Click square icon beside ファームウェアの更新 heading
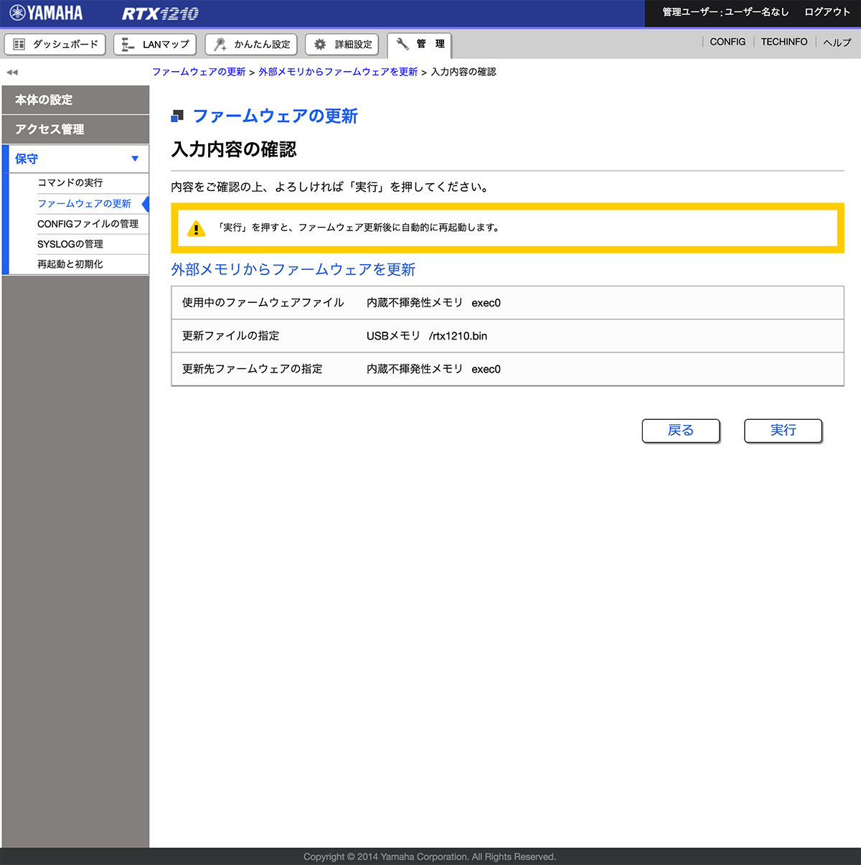The image size is (861, 865). (x=177, y=116)
